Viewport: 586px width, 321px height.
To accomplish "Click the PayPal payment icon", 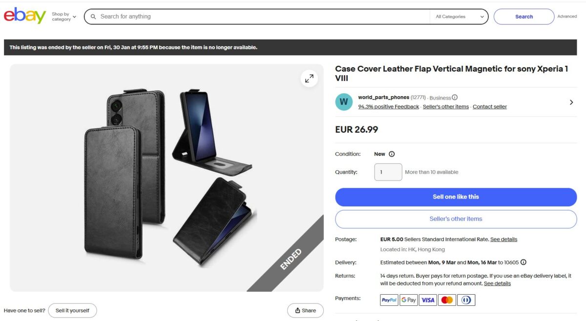I will (x=389, y=300).
